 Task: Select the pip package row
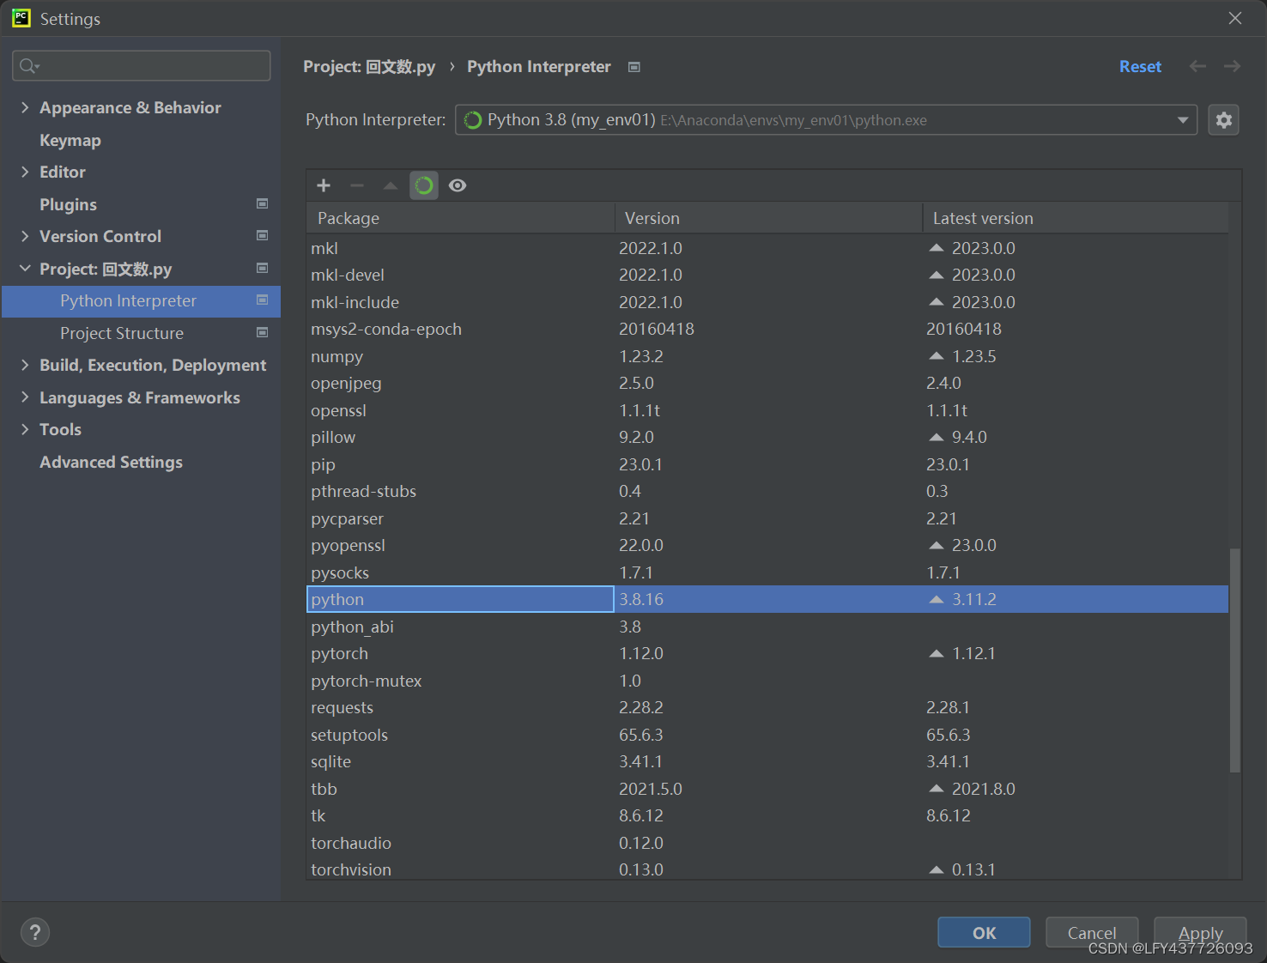point(767,464)
